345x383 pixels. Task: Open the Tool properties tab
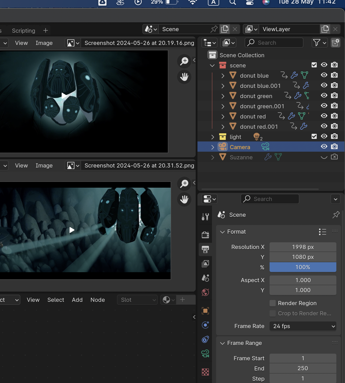(x=205, y=217)
